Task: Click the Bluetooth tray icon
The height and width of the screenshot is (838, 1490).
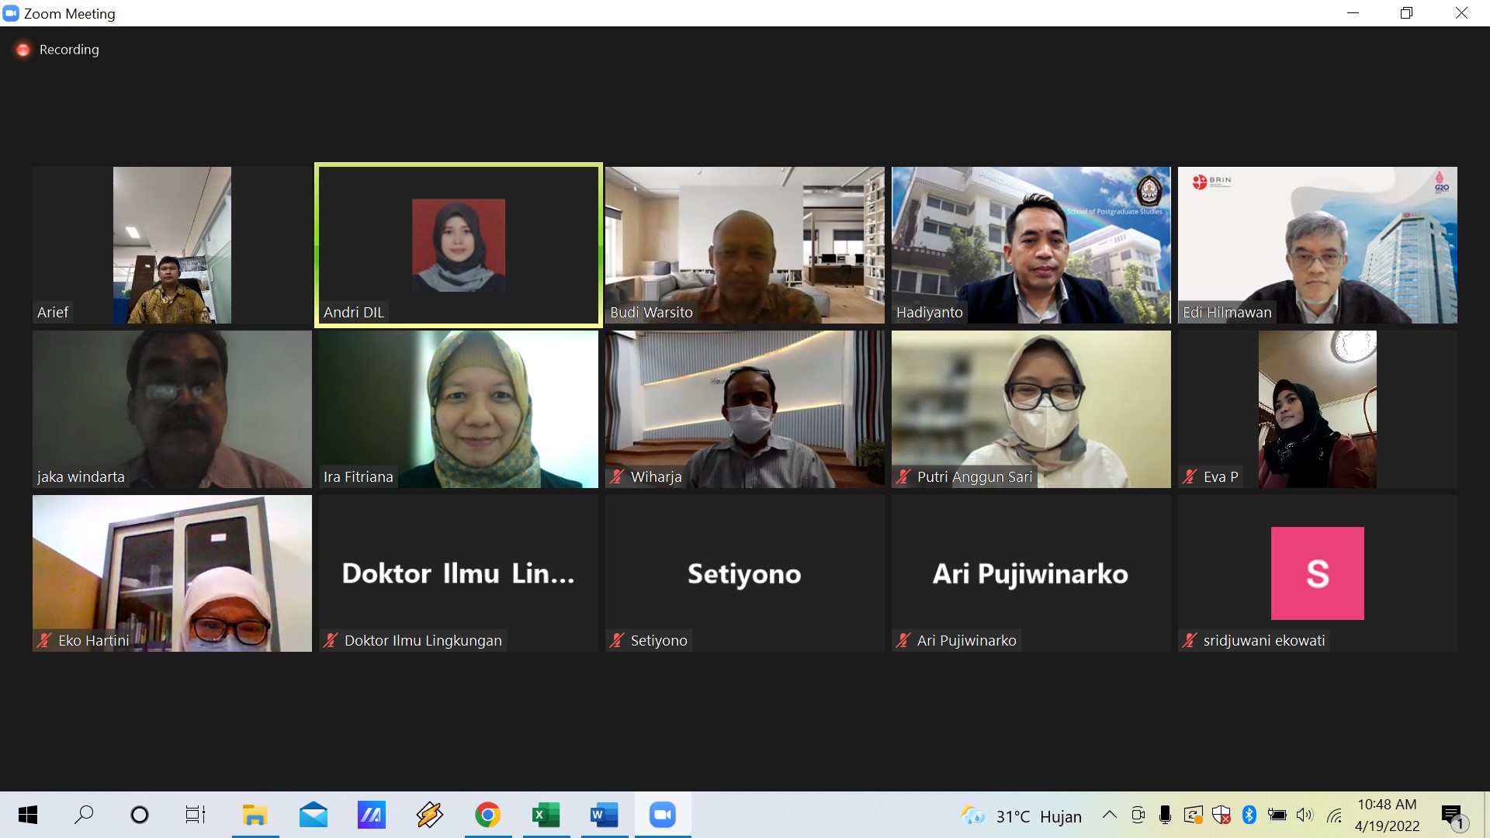Action: click(x=1249, y=815)
